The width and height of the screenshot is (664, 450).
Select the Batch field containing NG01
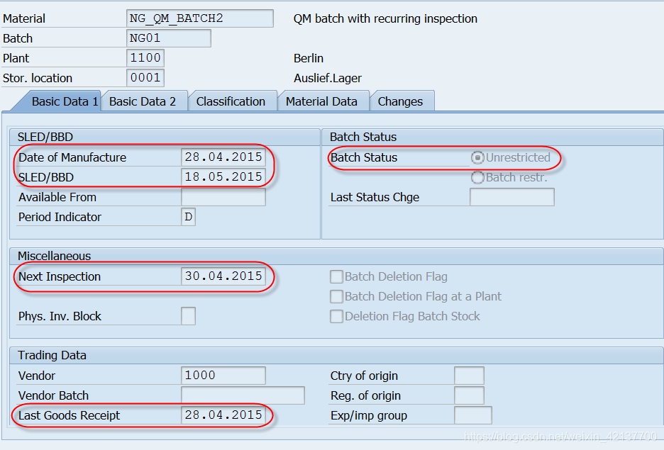coord(168,38)
